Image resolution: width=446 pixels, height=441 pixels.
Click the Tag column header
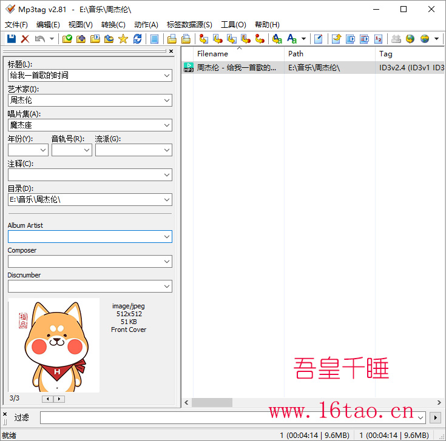click(x=407, y=54)
